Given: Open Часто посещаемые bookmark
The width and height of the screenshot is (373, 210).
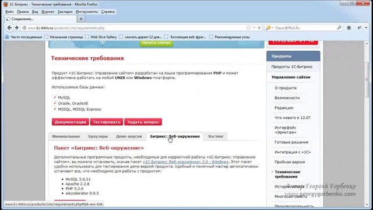Looking at the screenshot, I should pos(23,37).
